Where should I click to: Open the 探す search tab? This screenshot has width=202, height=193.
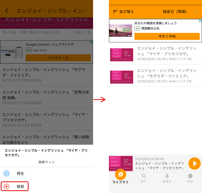tap(144, 178)
